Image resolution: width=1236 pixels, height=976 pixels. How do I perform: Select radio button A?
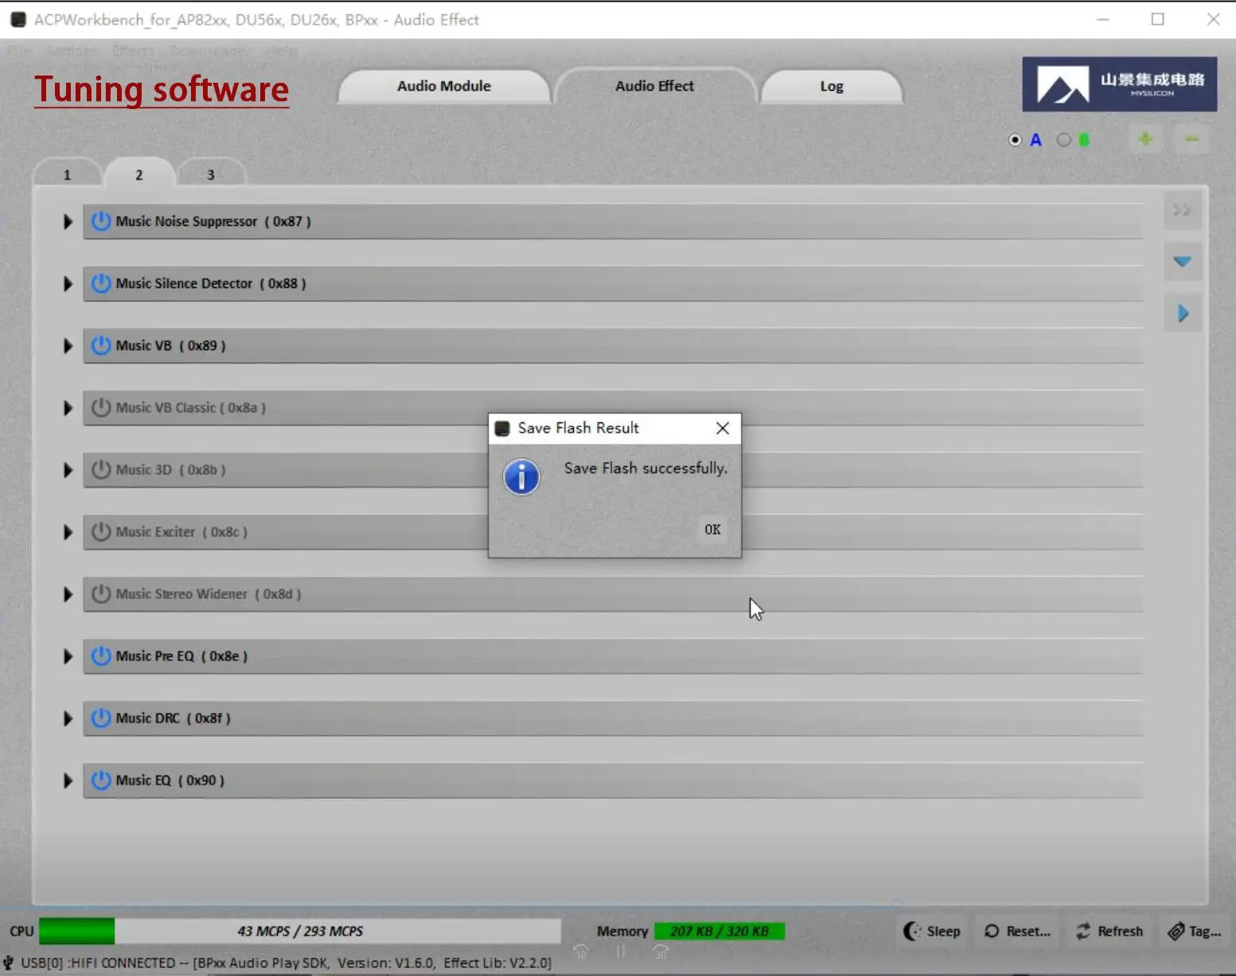click(1015, 140)
